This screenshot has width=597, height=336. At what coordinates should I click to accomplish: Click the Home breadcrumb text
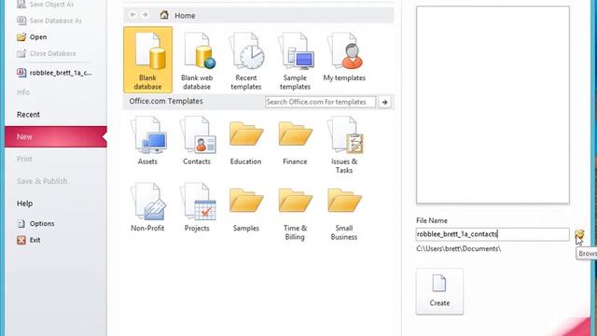pyautogui.click(x=185, y=16)
